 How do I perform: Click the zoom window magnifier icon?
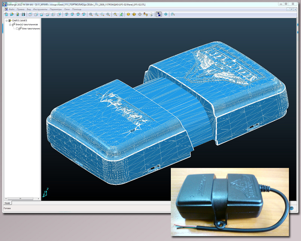(108, 14)
